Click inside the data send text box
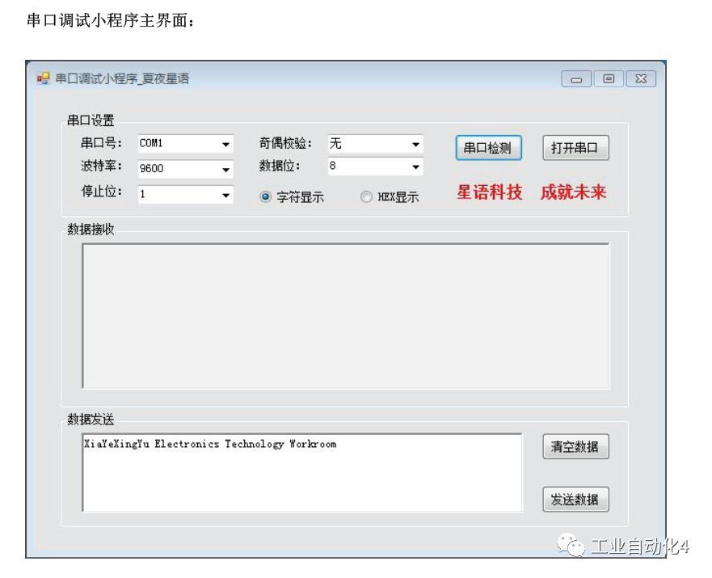This screenshot has height=578, width=712. click(303, 473)
